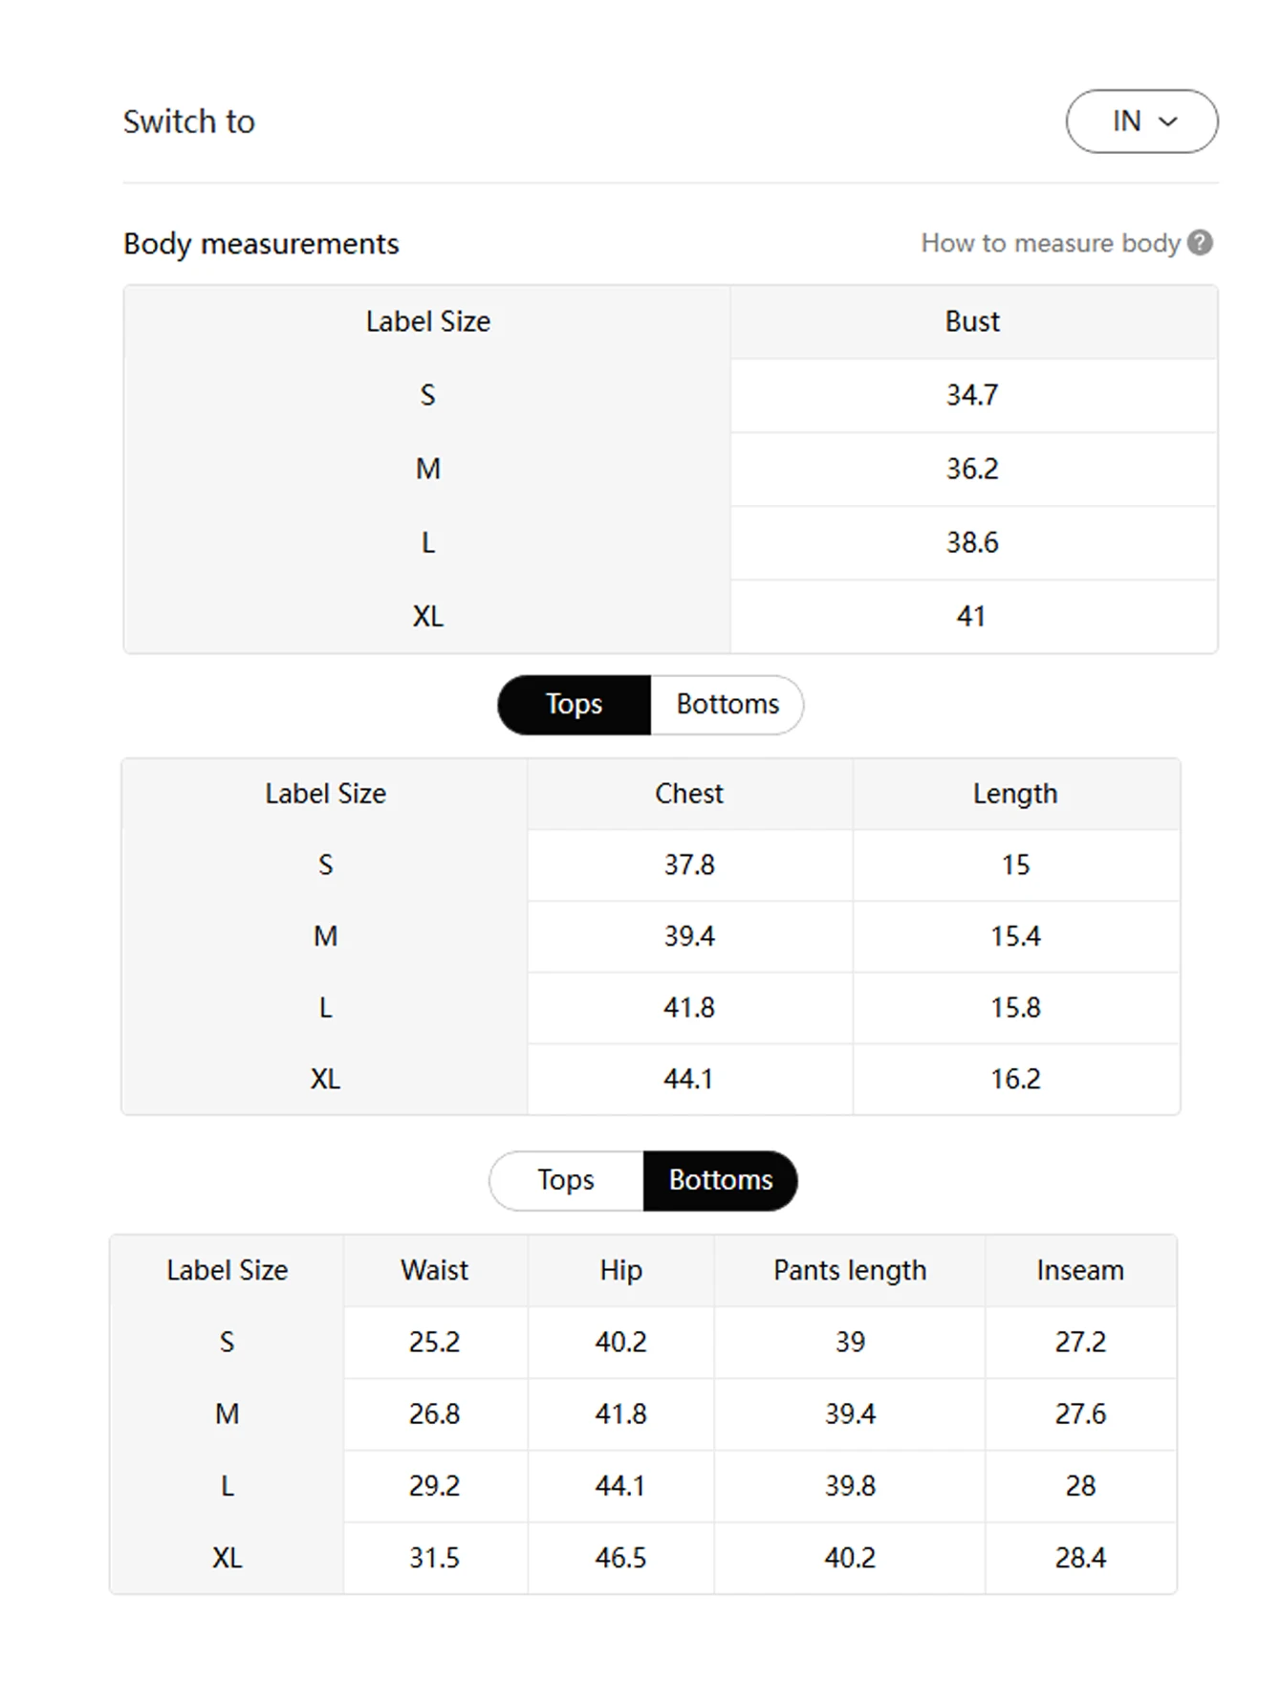Click the Hip column header

620,1270
